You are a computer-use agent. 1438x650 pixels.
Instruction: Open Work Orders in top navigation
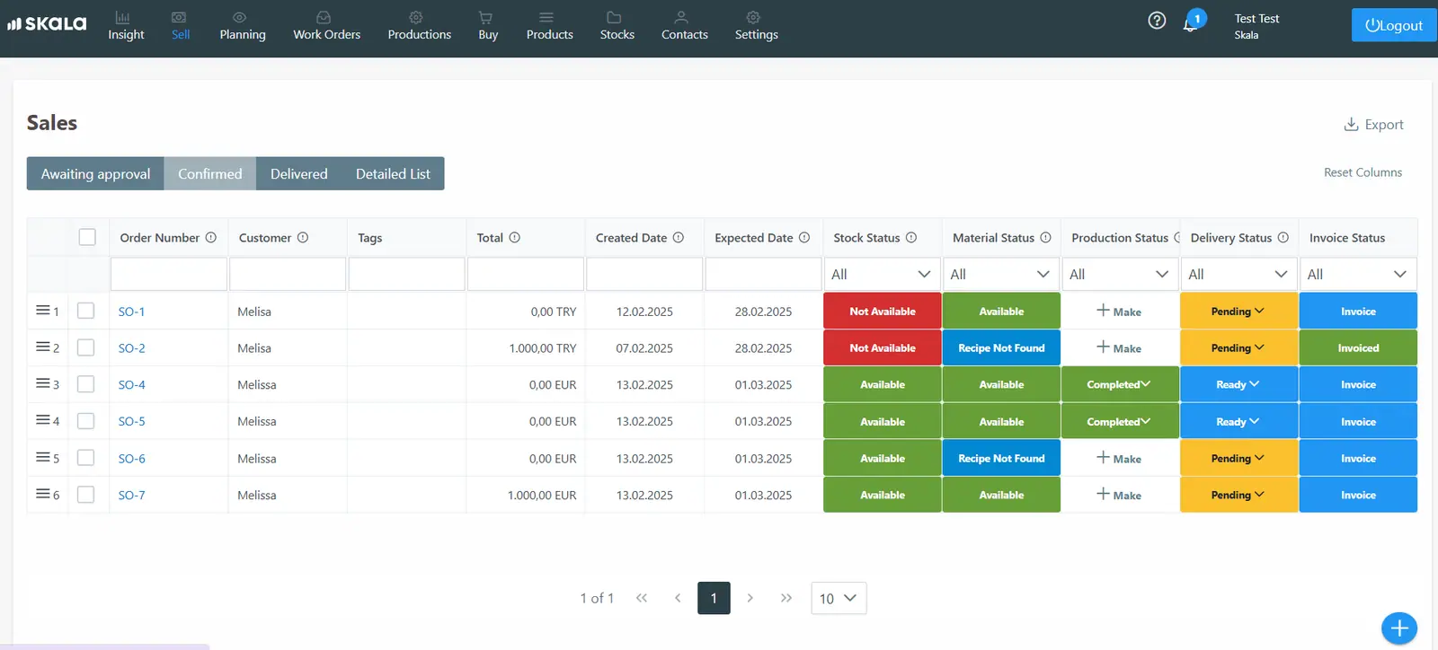pyautogui.click(x=326, y=26)
